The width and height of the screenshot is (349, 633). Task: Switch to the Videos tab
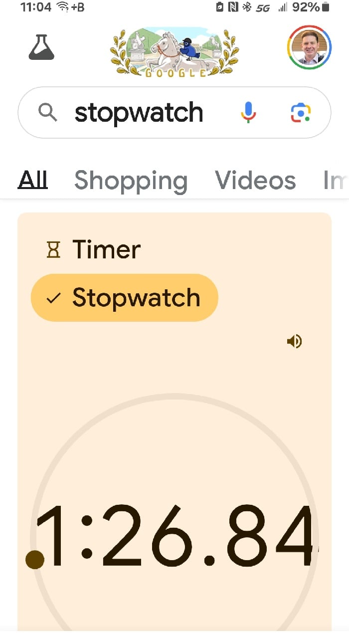click(x=255, y=181)
